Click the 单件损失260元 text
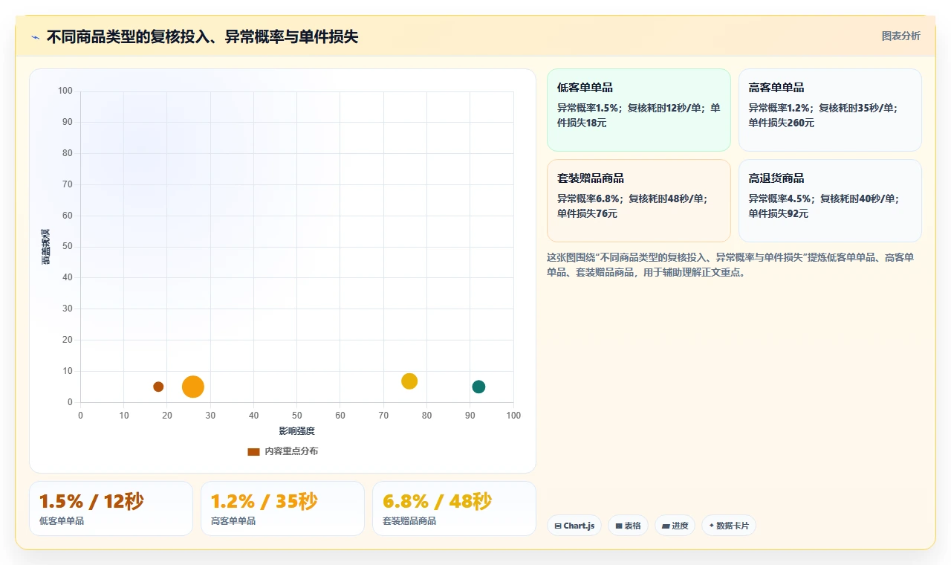Viewport: 951px width, 565px height. 781,123
